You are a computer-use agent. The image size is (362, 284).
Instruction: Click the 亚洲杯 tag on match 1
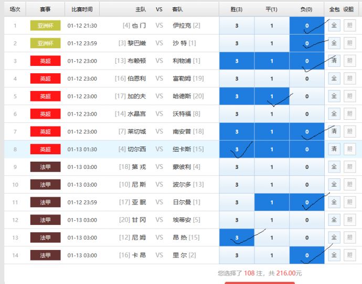[x=46, y=26]
